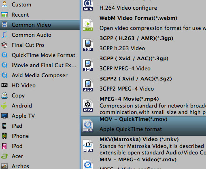Click the MKV file format icon
The height and width of the screenshot is (169, 206).
[88, 146]
